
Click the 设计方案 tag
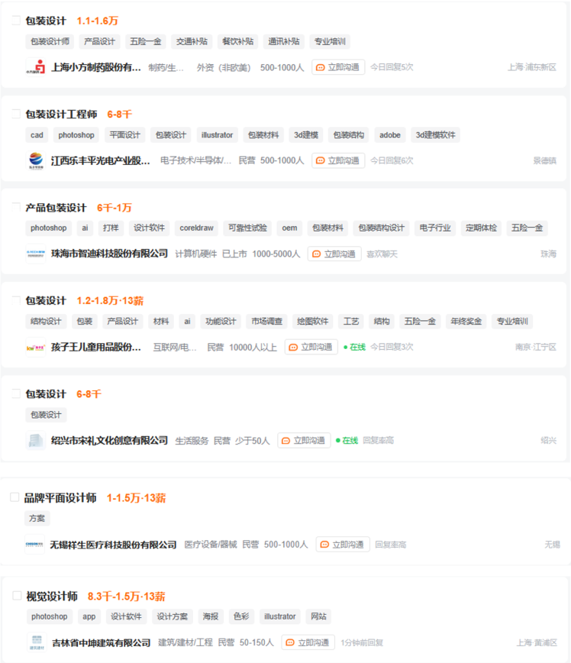point(172,616)
